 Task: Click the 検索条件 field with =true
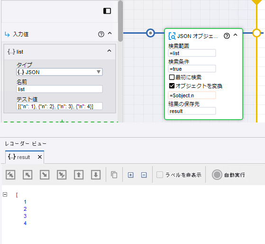point(192,69)
